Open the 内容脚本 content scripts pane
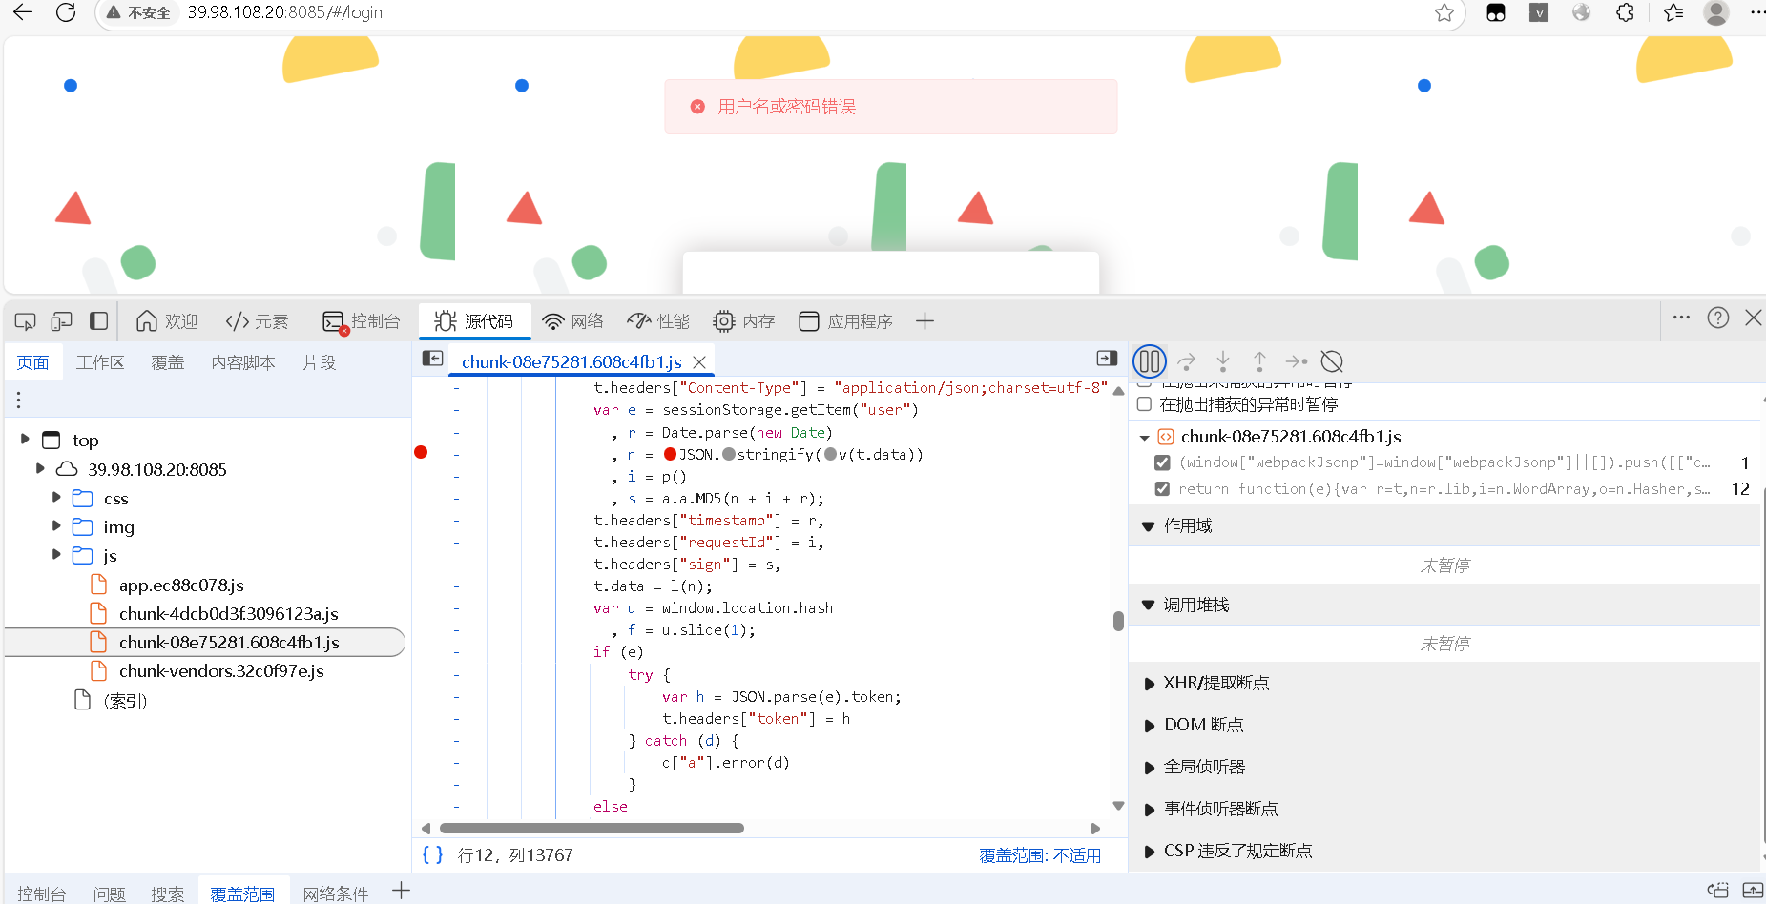 (243, 362)
